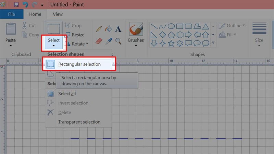Viewport: 274px width, 154px height.
Task: Open the File menu
Action: click(12, 14)
